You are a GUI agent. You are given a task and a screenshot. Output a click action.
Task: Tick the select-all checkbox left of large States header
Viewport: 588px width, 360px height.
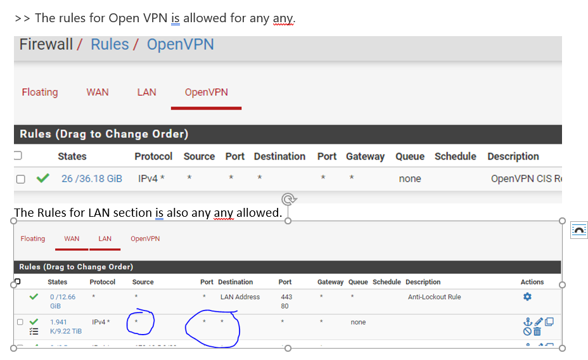tap(18, 155)
